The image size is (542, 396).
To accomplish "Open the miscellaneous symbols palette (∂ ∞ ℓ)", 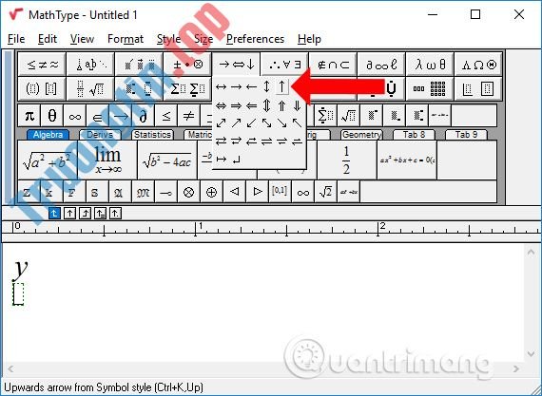I will tap(381, 65).
